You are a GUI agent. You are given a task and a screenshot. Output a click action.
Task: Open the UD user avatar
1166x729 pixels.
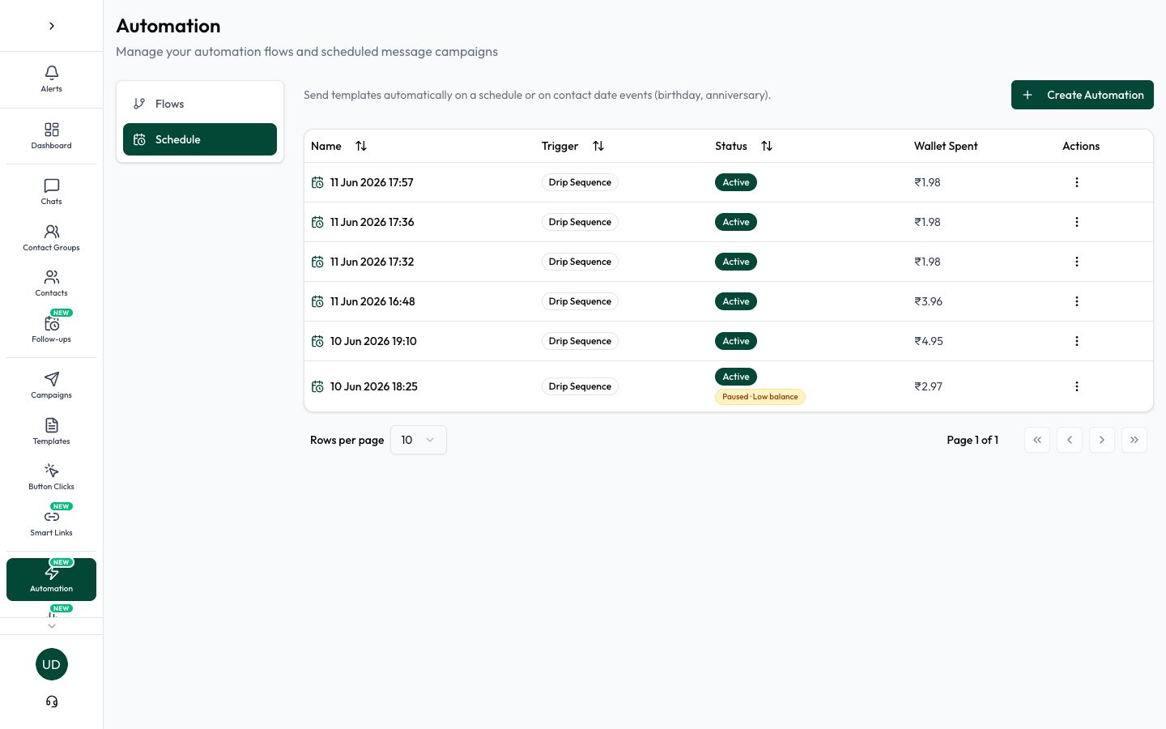pos(51,664)
